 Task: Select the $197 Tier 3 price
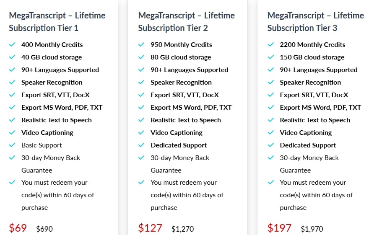click(x=279, y=228)
